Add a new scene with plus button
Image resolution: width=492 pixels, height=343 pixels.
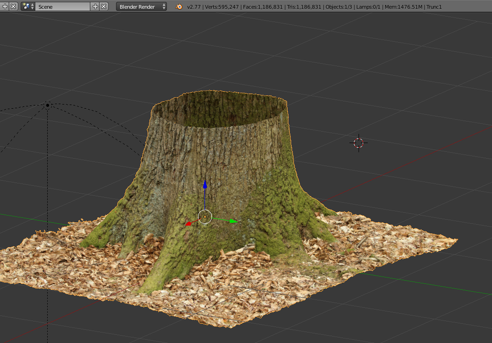click(95, 6)
